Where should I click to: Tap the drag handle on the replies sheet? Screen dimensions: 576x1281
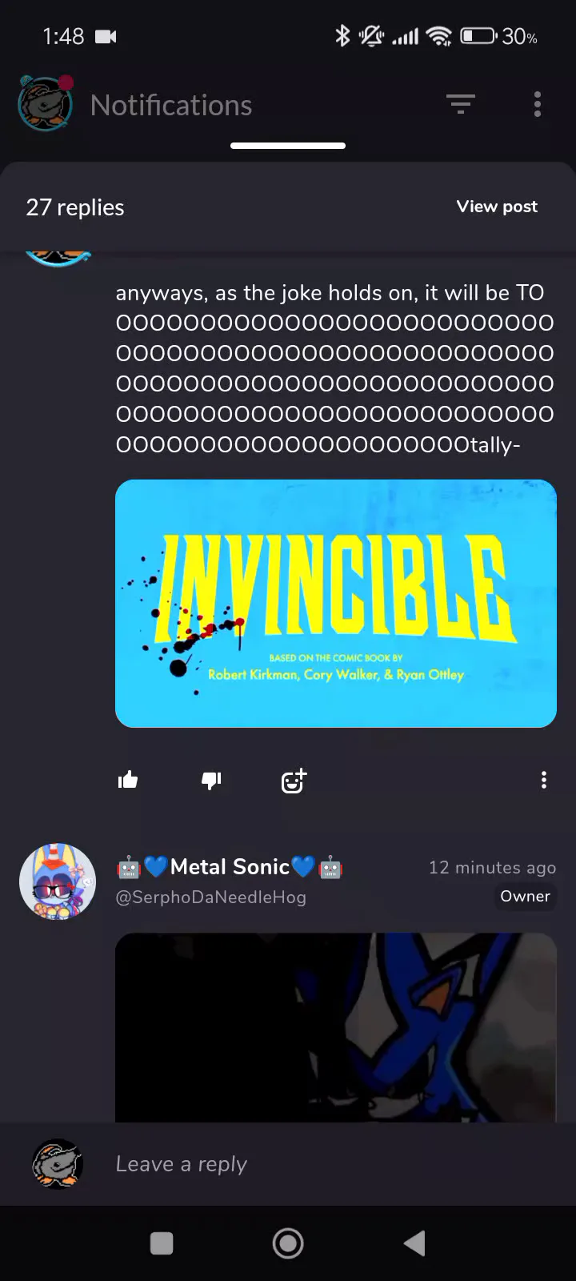[288, 146]
